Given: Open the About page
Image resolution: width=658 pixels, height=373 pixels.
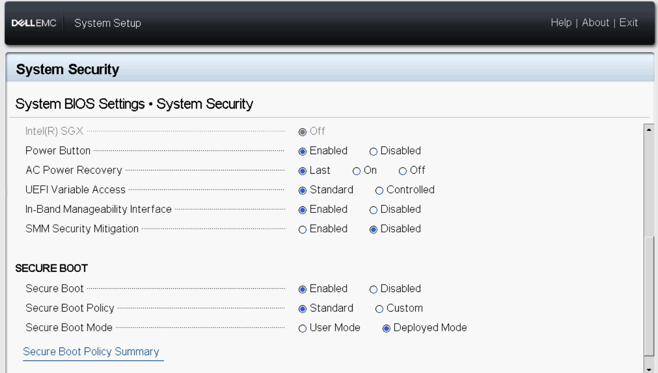Looking at the screenshot, I should point(595,23).
